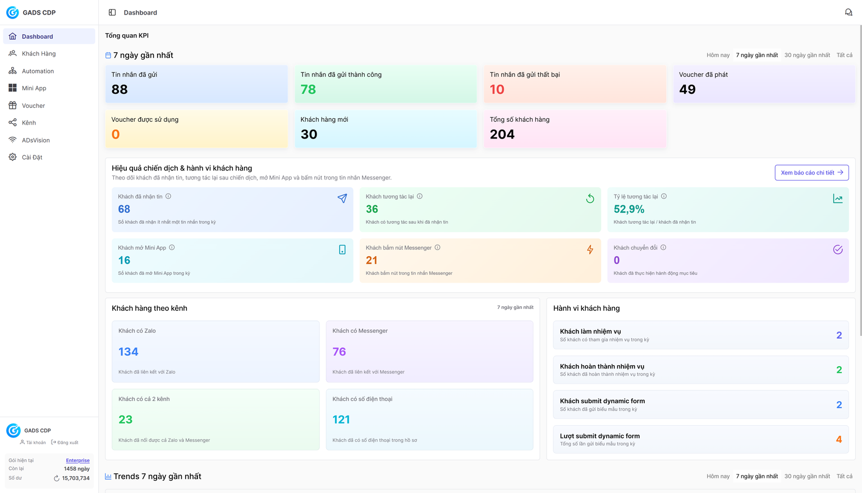Image resolution: width=862 pixels, height=493 pixels.
Task: Click the Cài Đặt gear icon
Action: click(x=12, y=157)
